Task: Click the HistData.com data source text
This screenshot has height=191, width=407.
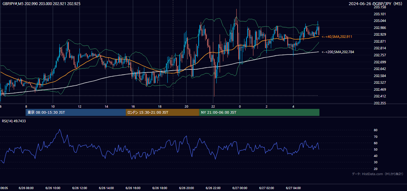Action: tap(377, 174)
